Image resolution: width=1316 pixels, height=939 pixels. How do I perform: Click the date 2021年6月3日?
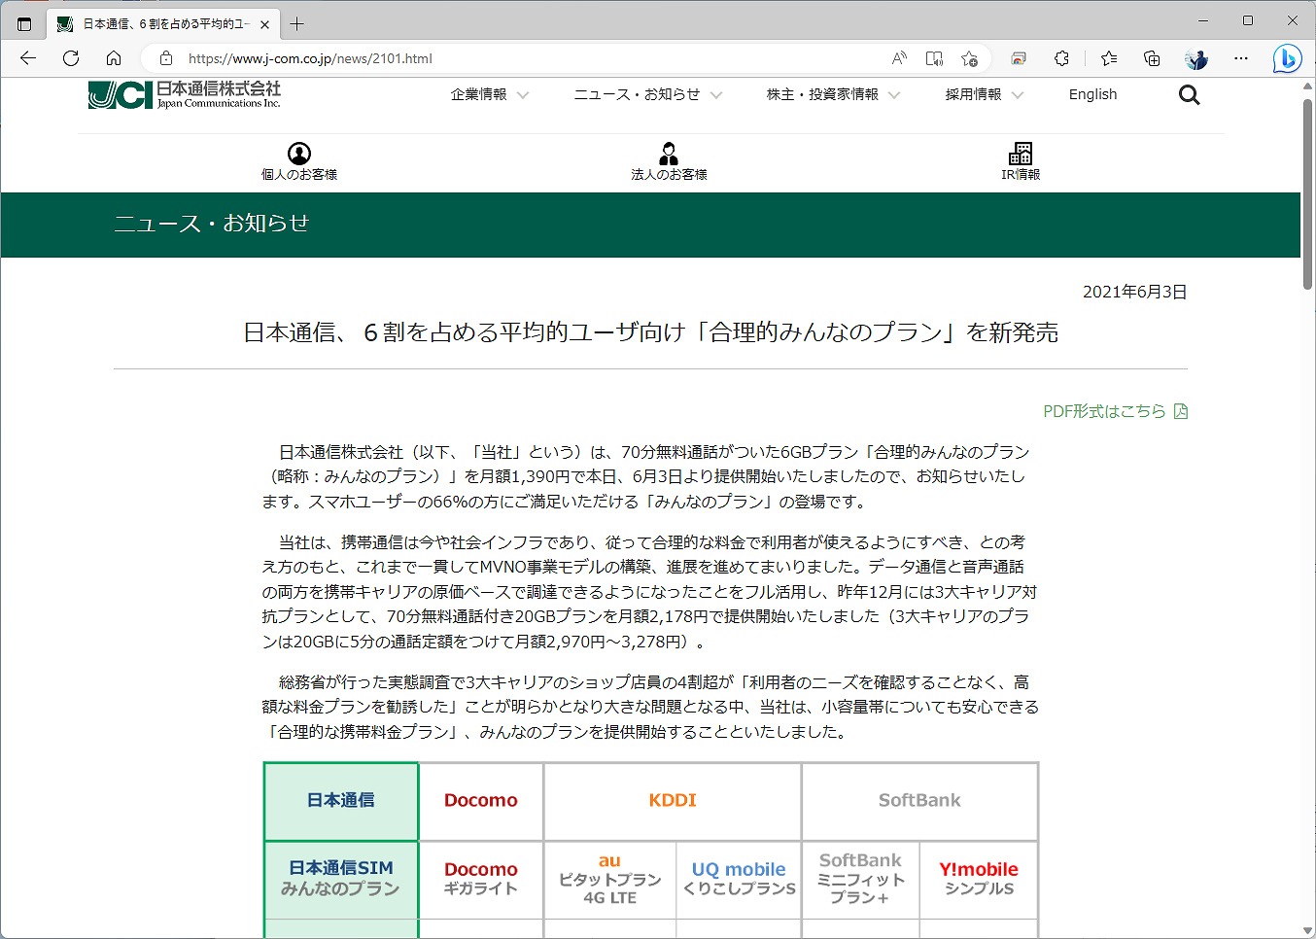click(x=1134, y=292)
